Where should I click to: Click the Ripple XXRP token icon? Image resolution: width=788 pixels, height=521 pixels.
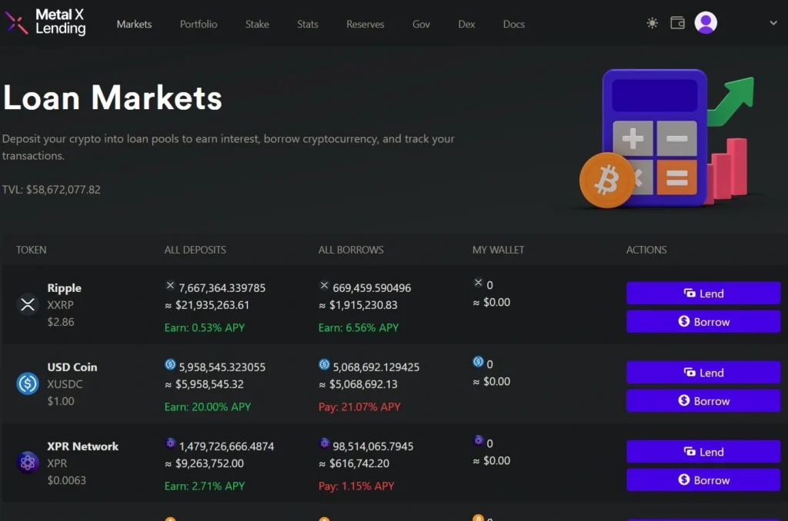(x=28, y=304)
